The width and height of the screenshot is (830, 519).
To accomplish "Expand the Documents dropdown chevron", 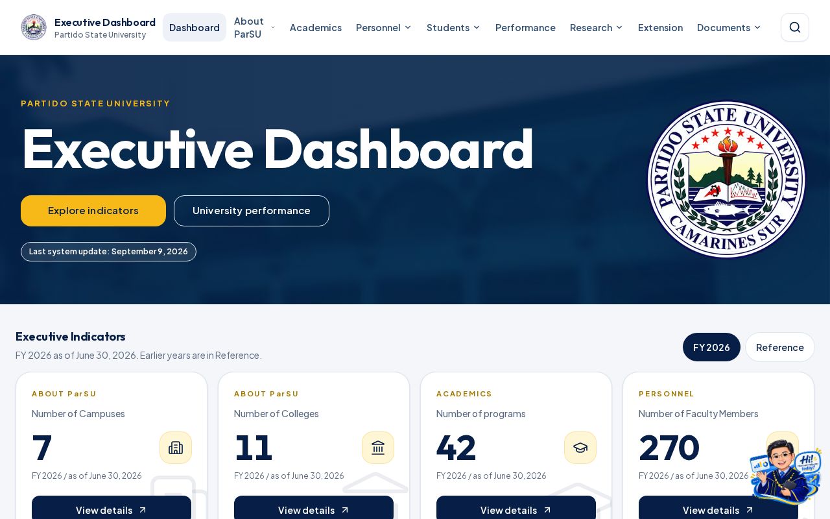I will (x=757, y=27).
